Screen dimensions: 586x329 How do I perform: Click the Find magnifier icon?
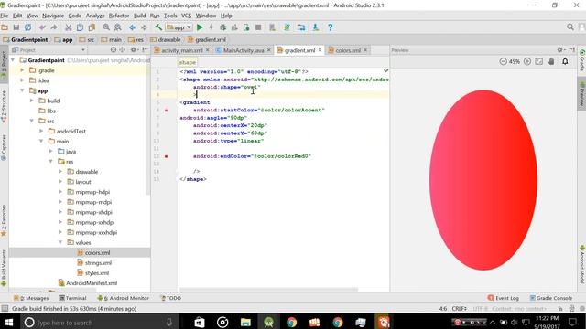coord(106,27)
